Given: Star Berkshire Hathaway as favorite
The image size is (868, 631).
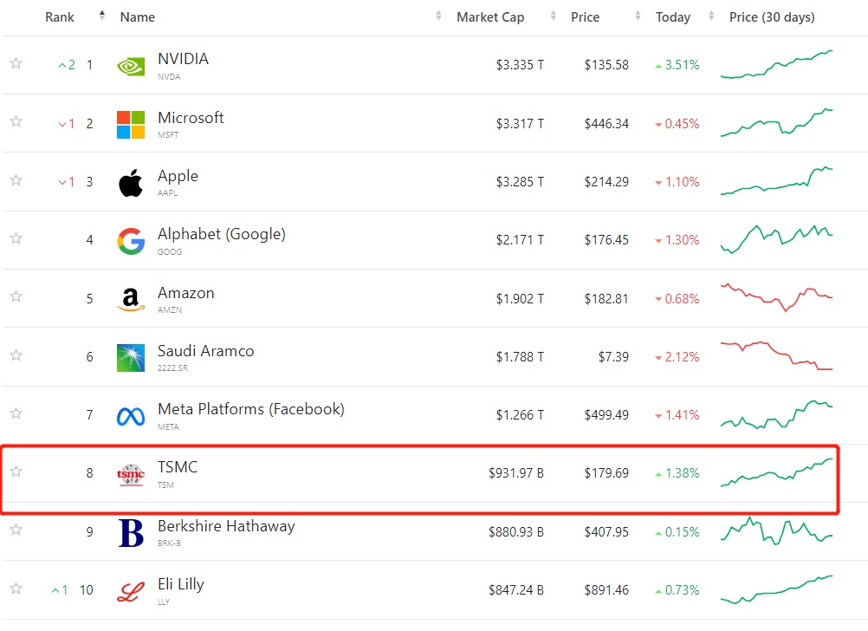Looking at the screenshot, I should (x=16, y=530).
